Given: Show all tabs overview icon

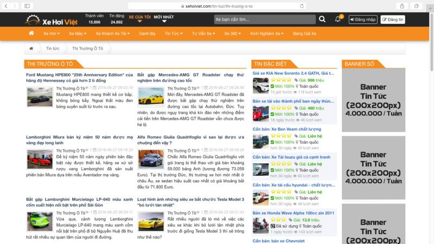Looking at the screenshot, I should click(x=416, y=6).
